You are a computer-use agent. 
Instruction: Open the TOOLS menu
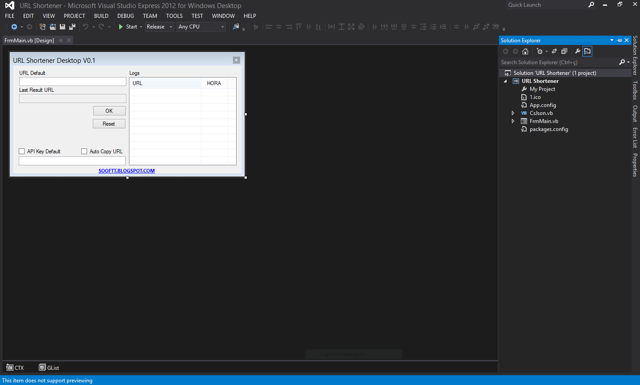click(x=175, y=16)
